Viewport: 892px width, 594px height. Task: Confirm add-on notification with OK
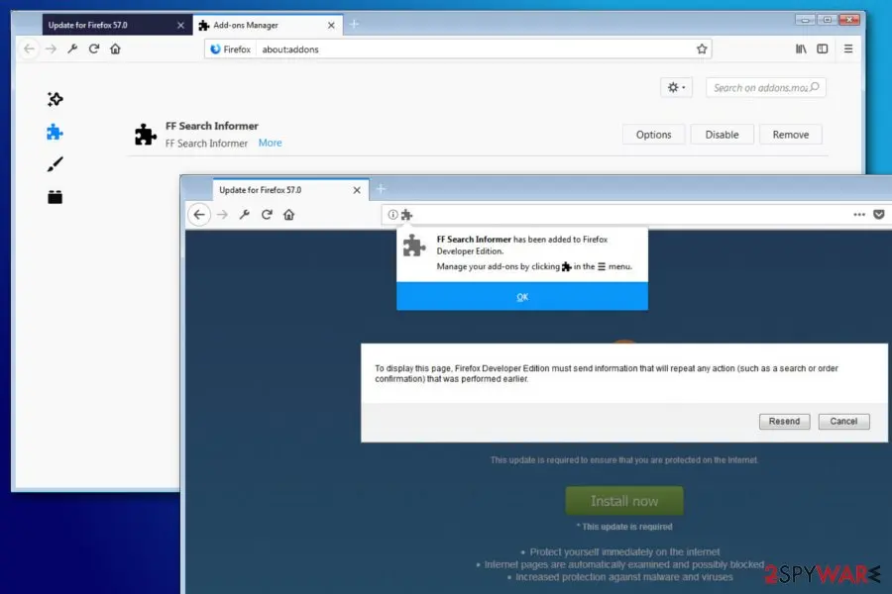pyautogui.click(x=522, y=296)
